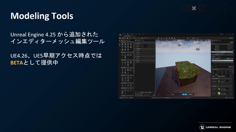Viewport: 236px width, 132px height.
Task: Select the Sphere shape tool
Action: tap(125, 45)
